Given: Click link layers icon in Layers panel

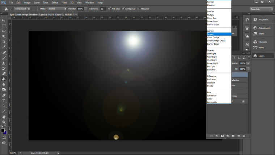Looking at the screenshot, I should click(x=211, y=136).
